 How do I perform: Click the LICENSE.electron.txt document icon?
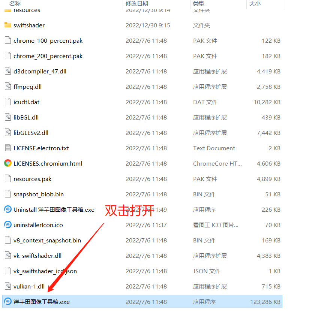pos(8,148)
